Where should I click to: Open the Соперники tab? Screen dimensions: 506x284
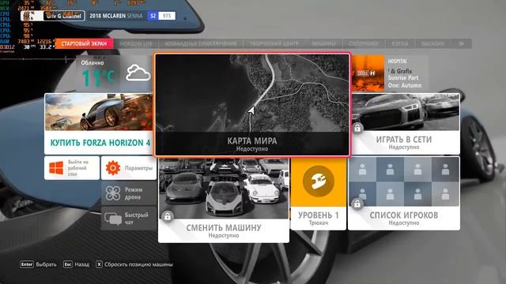click(363, 44)
